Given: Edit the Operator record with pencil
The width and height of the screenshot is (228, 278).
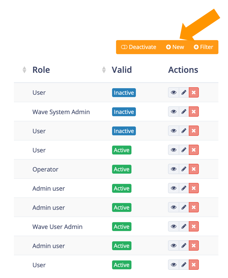Looking at the screenshot, I should [184, 169].
